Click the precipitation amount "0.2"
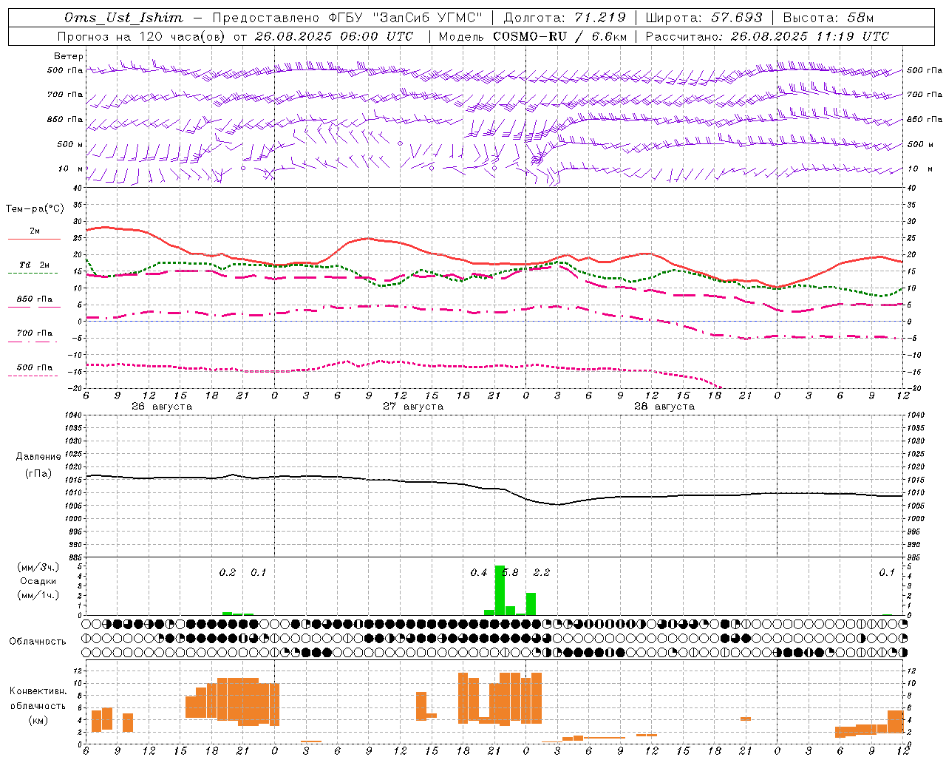946x757 pixels. click(x=228, y=572)
